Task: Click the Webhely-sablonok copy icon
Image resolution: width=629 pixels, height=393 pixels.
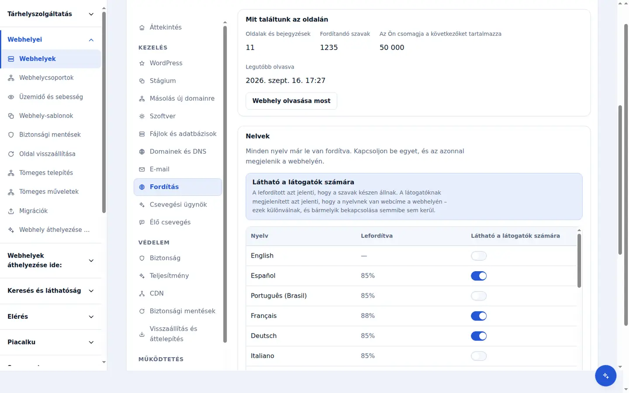Action: click(11, 116)
